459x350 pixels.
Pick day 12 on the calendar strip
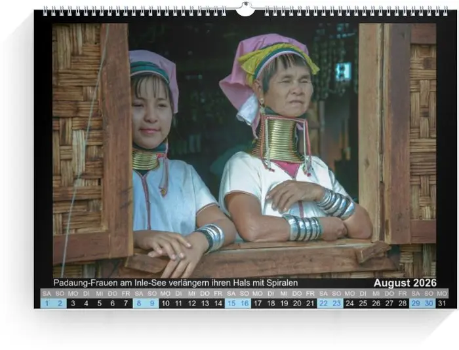[191, 304]
